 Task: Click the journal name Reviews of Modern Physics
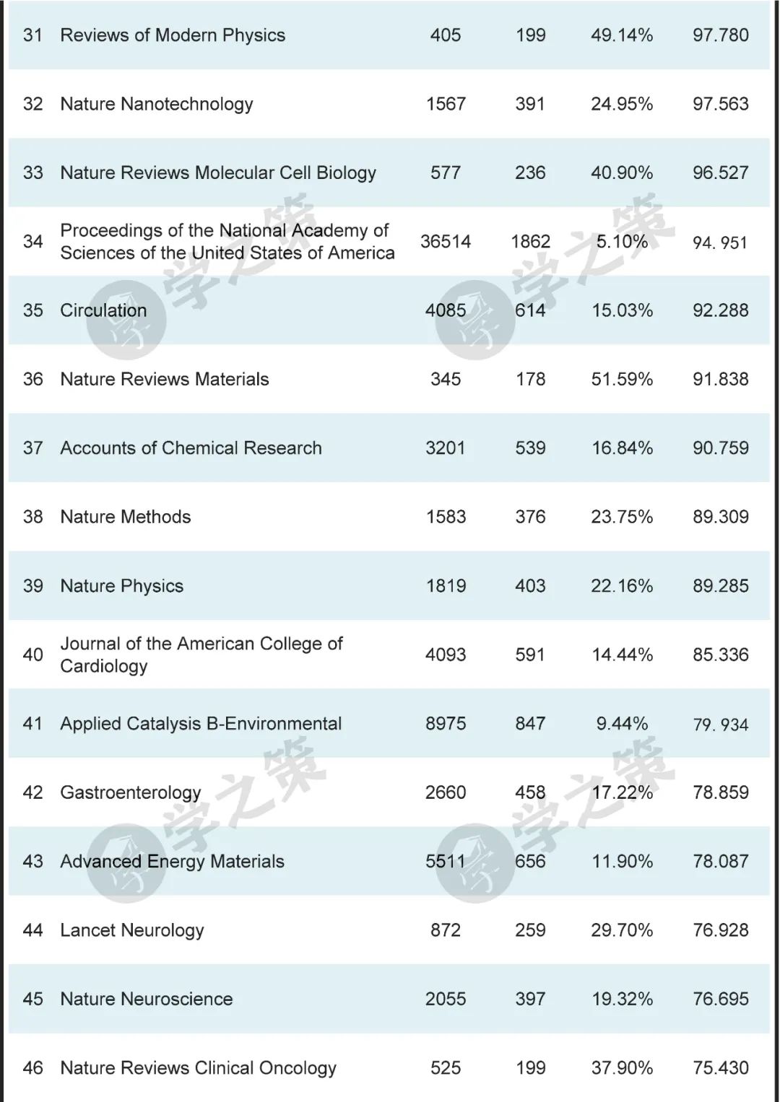point(173,35)
